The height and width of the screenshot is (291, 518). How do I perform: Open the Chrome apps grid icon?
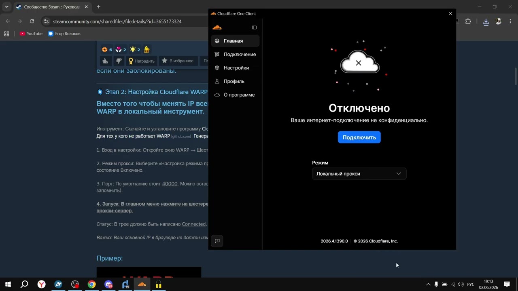[6, 34]
